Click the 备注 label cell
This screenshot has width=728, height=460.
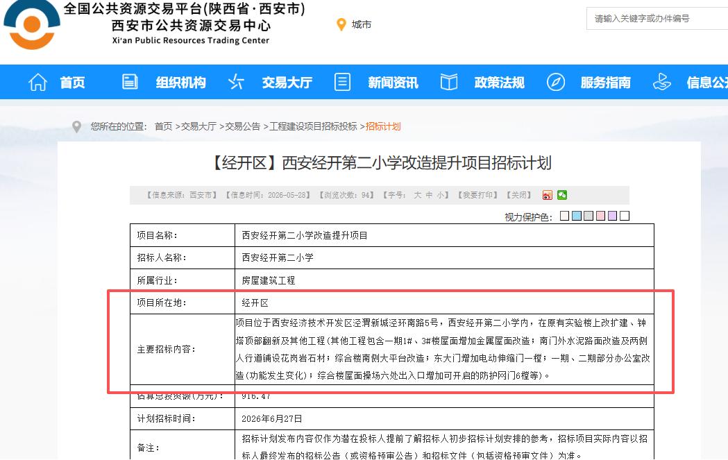click(x=183, y=448)
